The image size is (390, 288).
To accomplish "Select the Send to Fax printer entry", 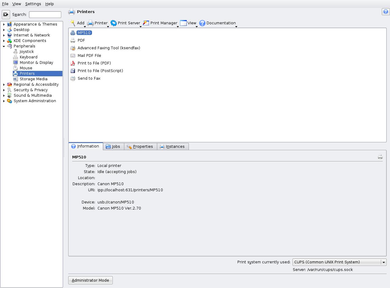I will (x=89, y=78).
